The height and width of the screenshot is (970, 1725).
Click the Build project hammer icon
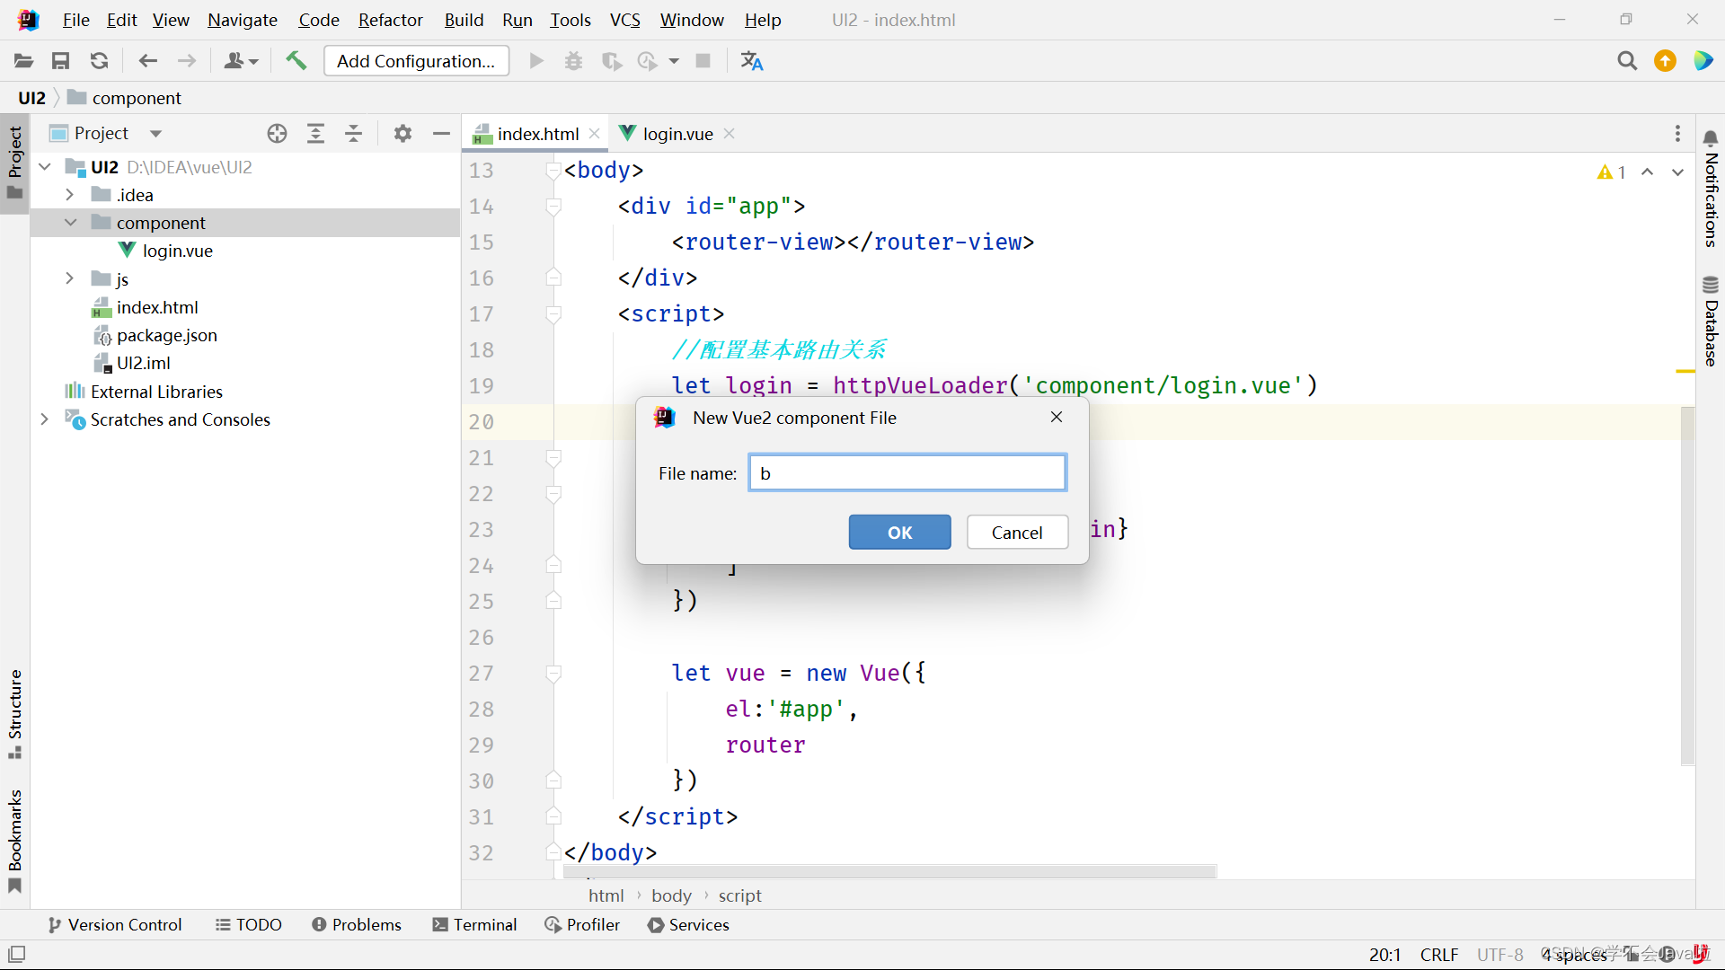[x=296, y=60]
